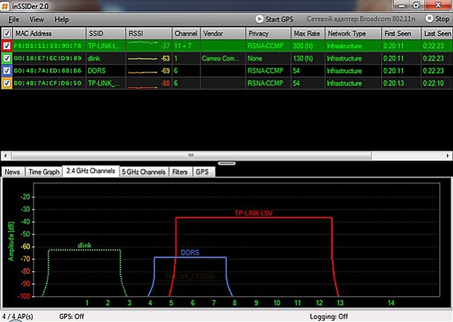
Task: Open the Help menu
Action: point(62,19)
